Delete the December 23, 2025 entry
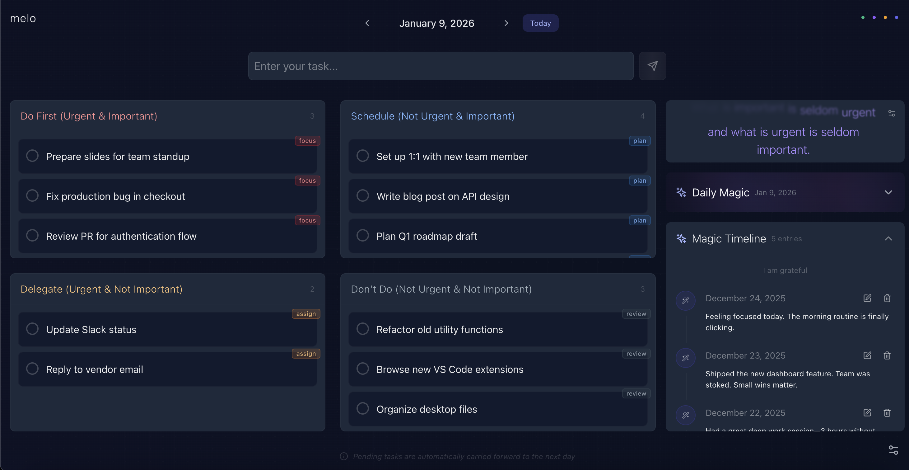The width and height of the screenshot is (909, 470). click(x=888, y=355)
